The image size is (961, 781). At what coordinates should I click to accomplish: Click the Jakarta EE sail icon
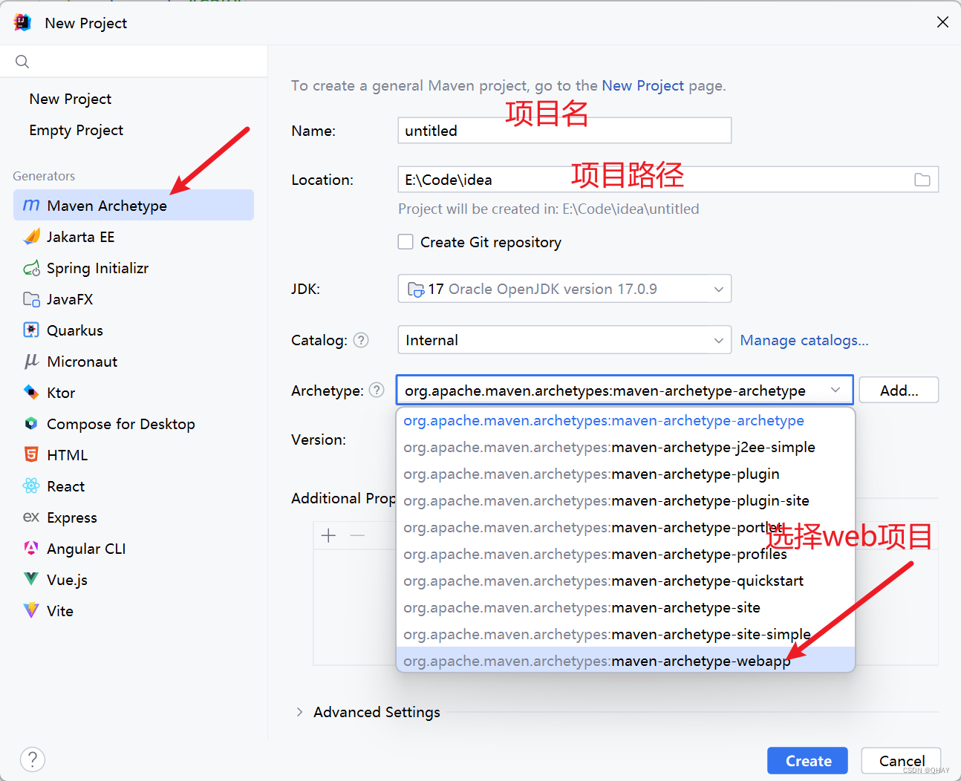point(31,237)
